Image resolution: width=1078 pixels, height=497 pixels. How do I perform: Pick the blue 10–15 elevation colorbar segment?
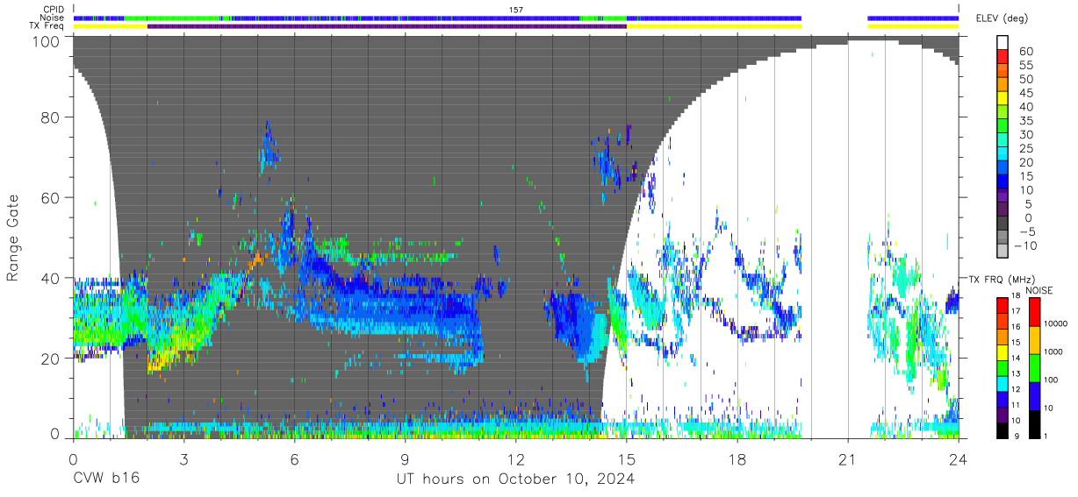tap(1003, 181)
